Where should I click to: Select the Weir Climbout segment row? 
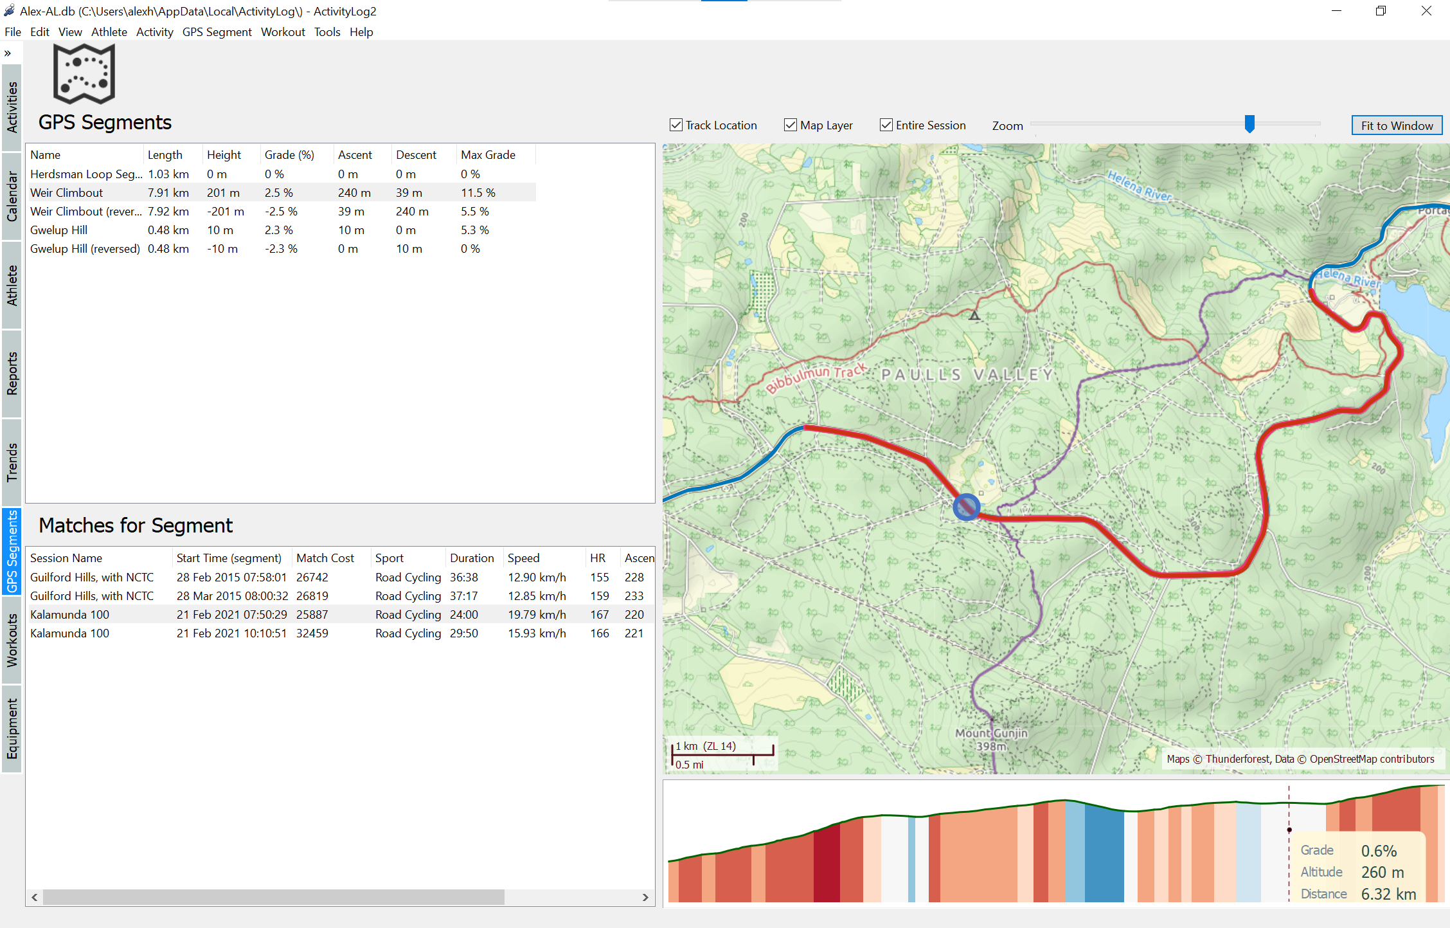click(x=67, y=193)
